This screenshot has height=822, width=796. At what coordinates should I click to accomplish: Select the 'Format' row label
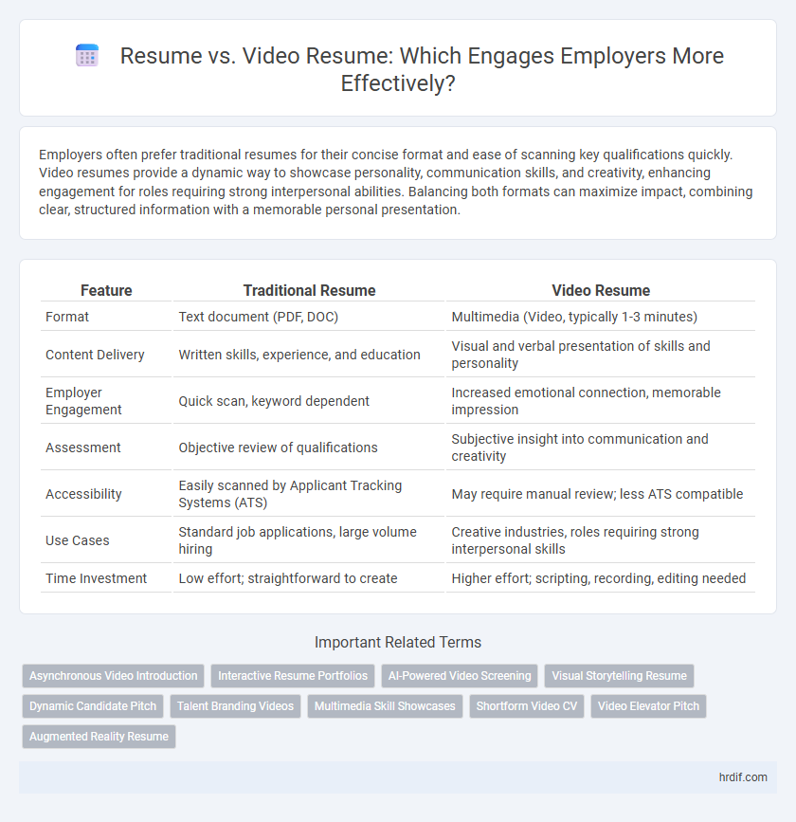[x=67, y=317]
